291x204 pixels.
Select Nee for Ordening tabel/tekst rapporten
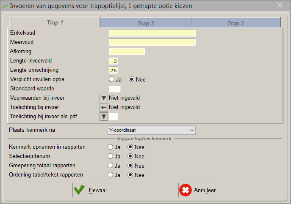tap(130, 175)
